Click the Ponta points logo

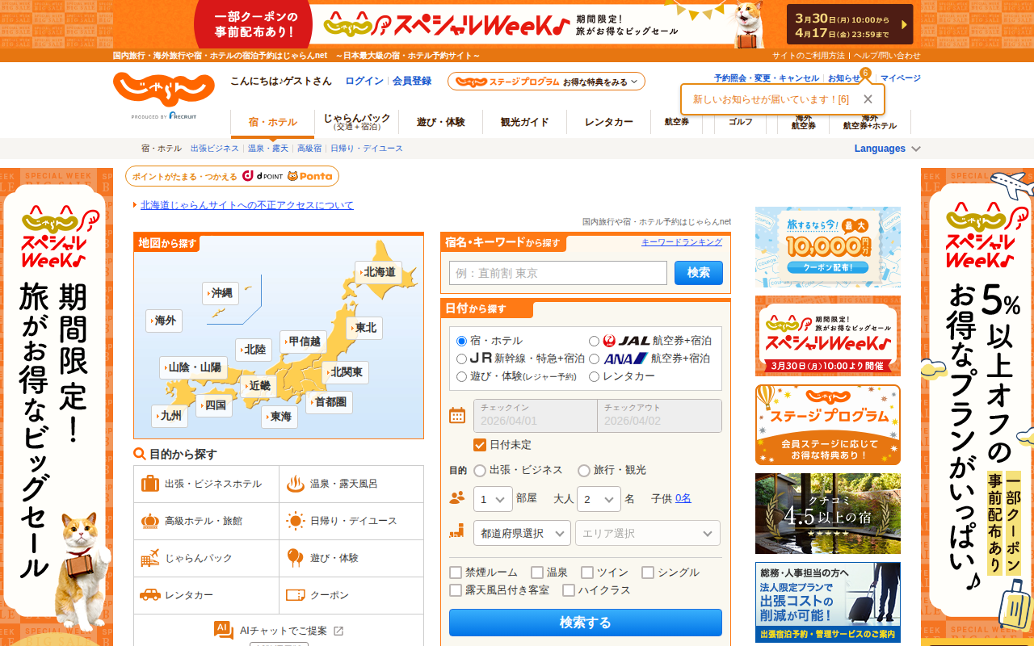[309, 176]
